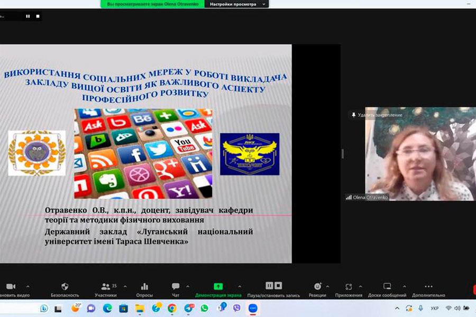The width and height of the screenshot is (476, 317).
Task: Open Whiteboards (Доски сообщений) icon
Action: [x=387, y=286]
